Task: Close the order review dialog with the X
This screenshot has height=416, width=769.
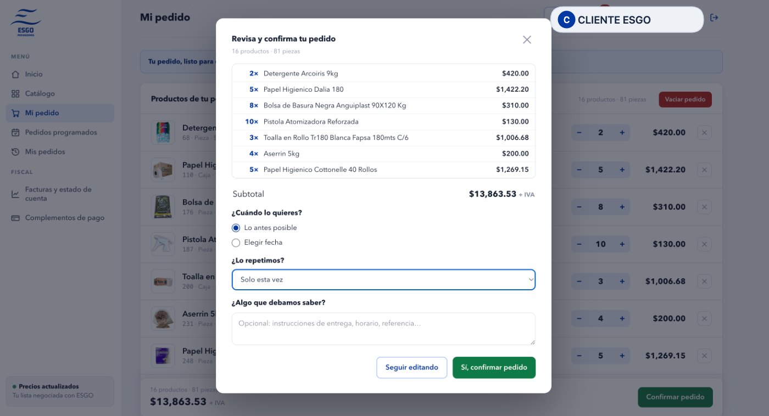Action: pos(527,40)
